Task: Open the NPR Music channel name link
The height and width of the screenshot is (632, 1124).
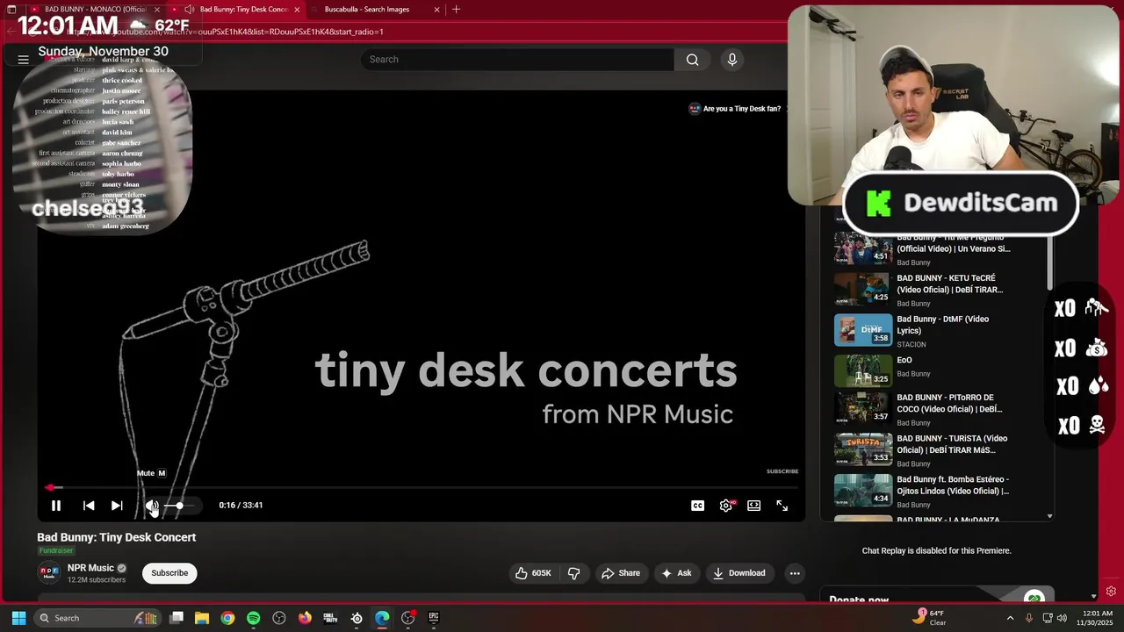Action: [x=90, y=568]
